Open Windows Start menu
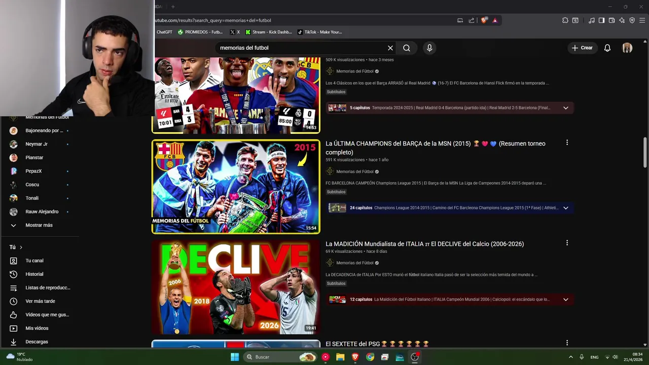This screenshot has width=649, height=365. pos(235,357)
